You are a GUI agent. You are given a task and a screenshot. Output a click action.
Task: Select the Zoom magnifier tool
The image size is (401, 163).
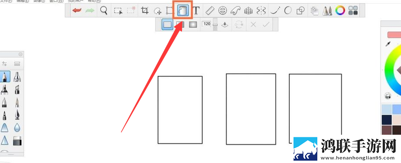click(x=103, y=10)
